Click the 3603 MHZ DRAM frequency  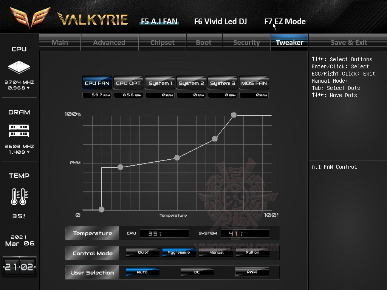pos(19,146)
